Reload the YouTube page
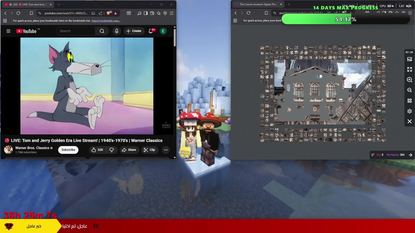 (18, 13)
